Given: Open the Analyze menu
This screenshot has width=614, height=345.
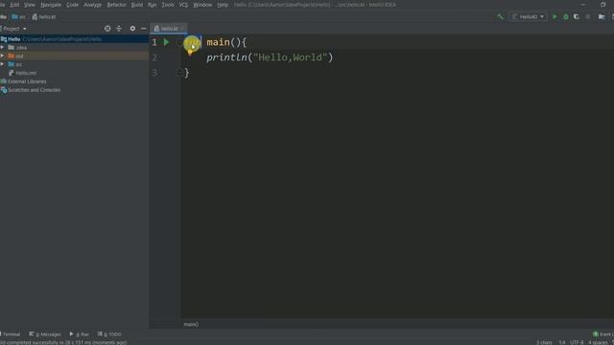Looking at the screenshot, I should click(x=93, y=5).
